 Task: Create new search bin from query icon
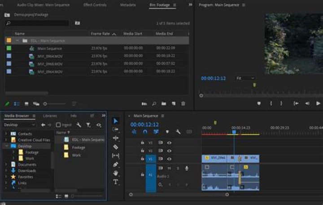pyautogui.click(x=77, y=23)
